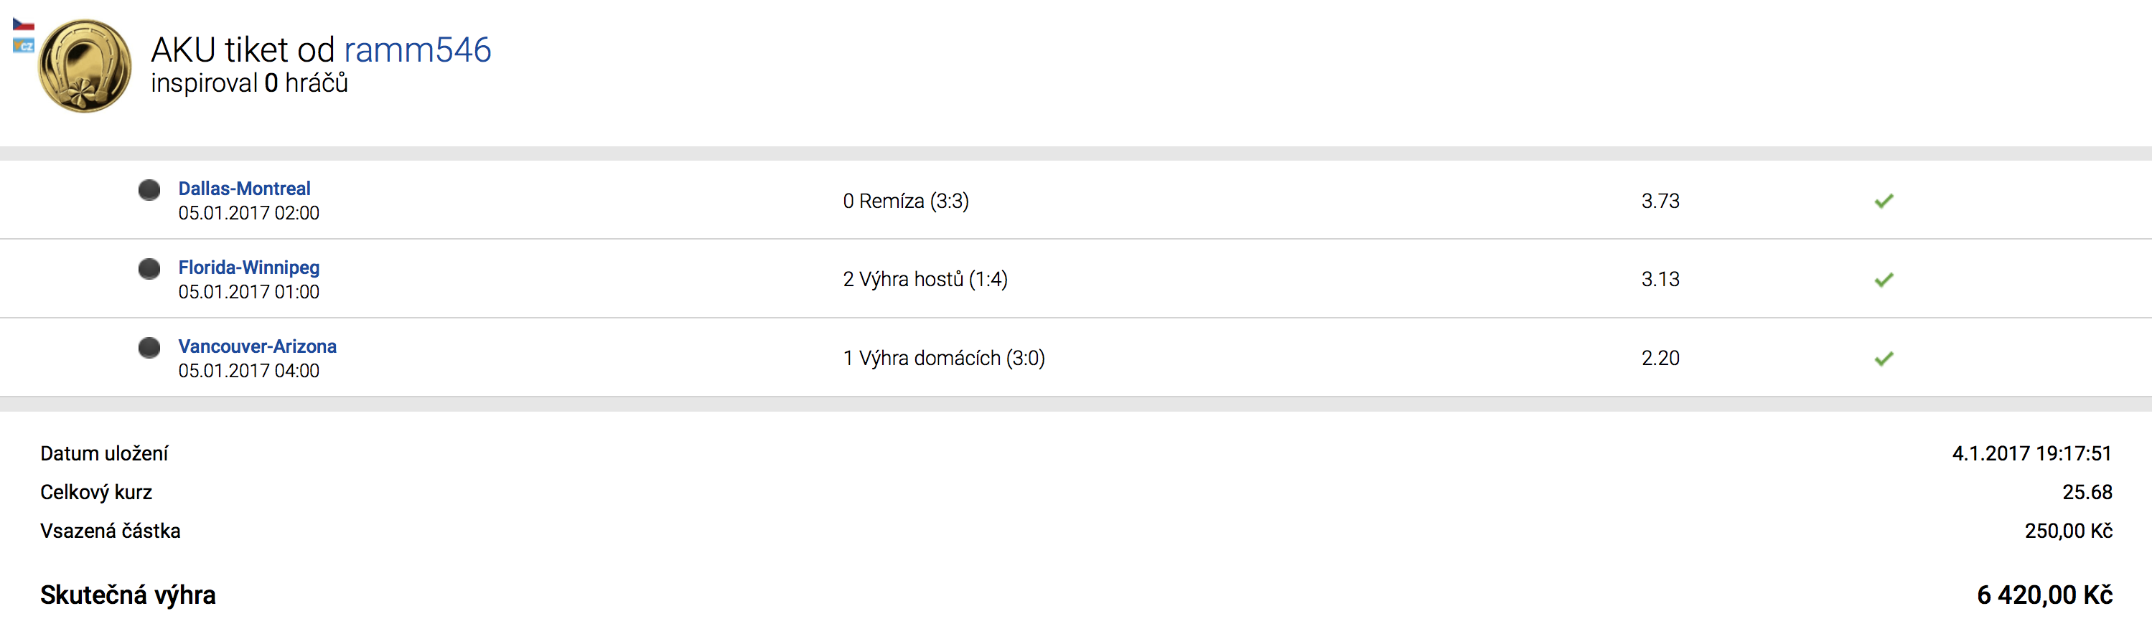Click the green checkmark for Dallas-Montreal
This screenshot has height=634, width=2152.
pyautogui.click(x=1884, y=201)
